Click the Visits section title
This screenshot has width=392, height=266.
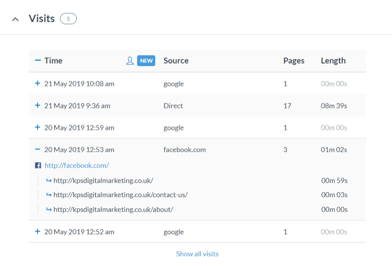tap(42, 19)
